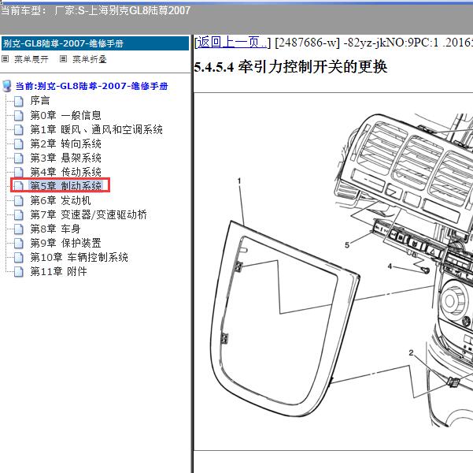Select 第2章 转向系统 chapter
473x473 pixels.
pyautogui.click(x=65, y=143)
